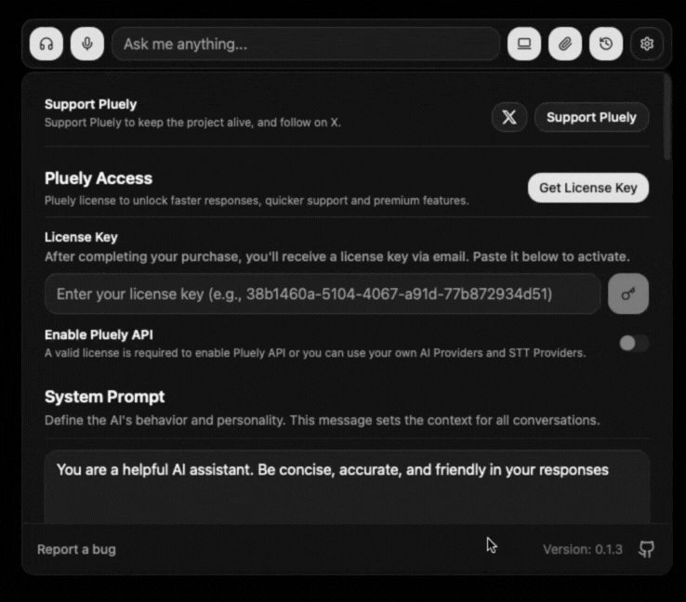Open chat history clock icon

point(606,44)
